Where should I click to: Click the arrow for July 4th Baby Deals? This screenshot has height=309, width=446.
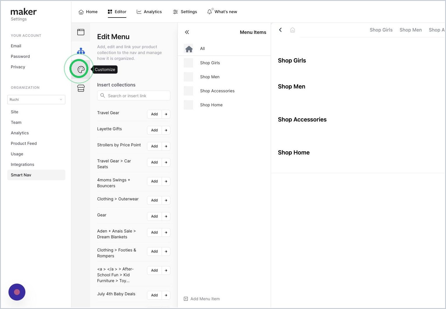point(166,295)
